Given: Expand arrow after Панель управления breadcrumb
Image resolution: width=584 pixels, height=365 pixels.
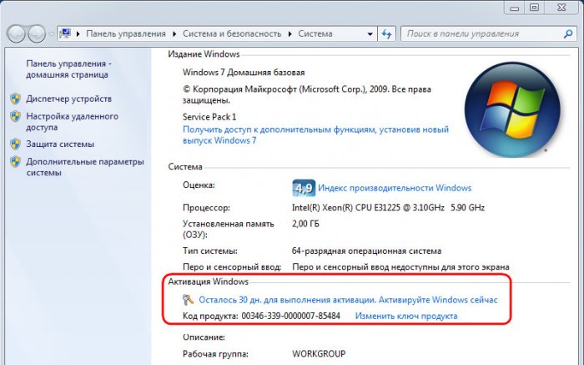Looking at the screenshot, I should click(x=174, y=34).
